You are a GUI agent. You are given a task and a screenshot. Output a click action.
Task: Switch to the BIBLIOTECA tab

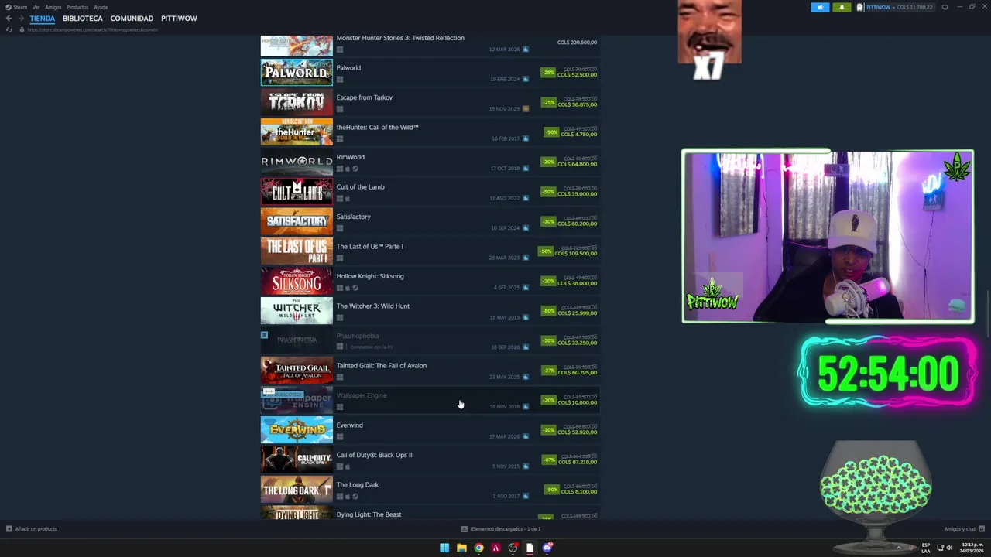coord(83,19)
